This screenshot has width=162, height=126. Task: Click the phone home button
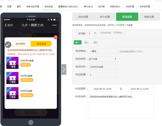tap(31, 122)
